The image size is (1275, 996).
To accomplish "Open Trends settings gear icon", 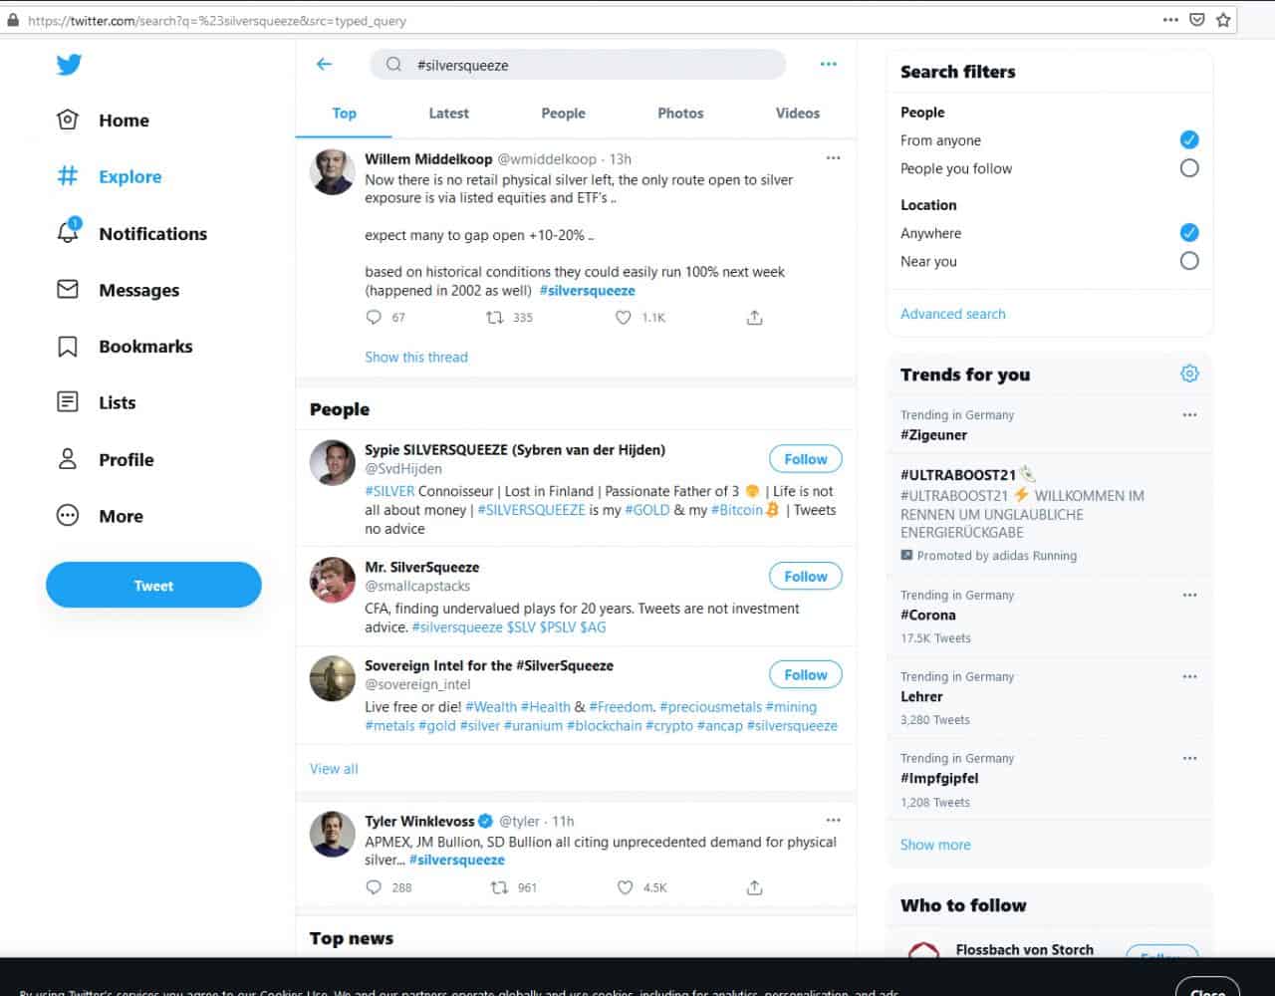I will [1189, 373].
